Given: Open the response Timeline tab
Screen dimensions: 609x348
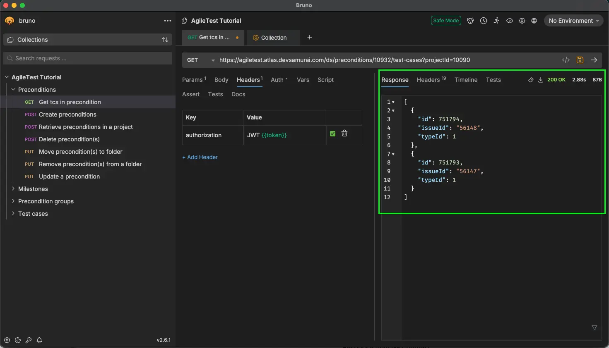Looking at the screenshot, I should pos(466,80).
